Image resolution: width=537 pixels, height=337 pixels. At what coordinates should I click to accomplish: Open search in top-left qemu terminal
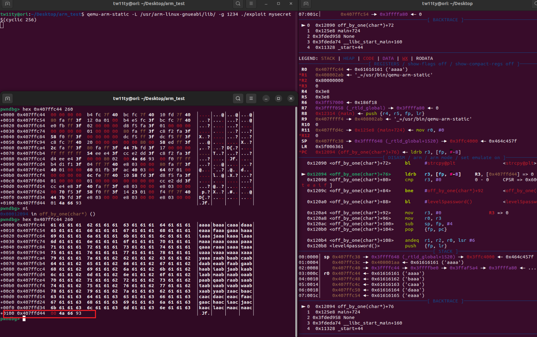(x=238, y=3)
